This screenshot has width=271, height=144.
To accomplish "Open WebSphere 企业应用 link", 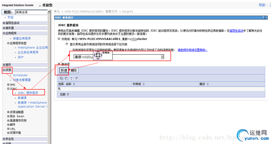I will [x=33, y=47].
